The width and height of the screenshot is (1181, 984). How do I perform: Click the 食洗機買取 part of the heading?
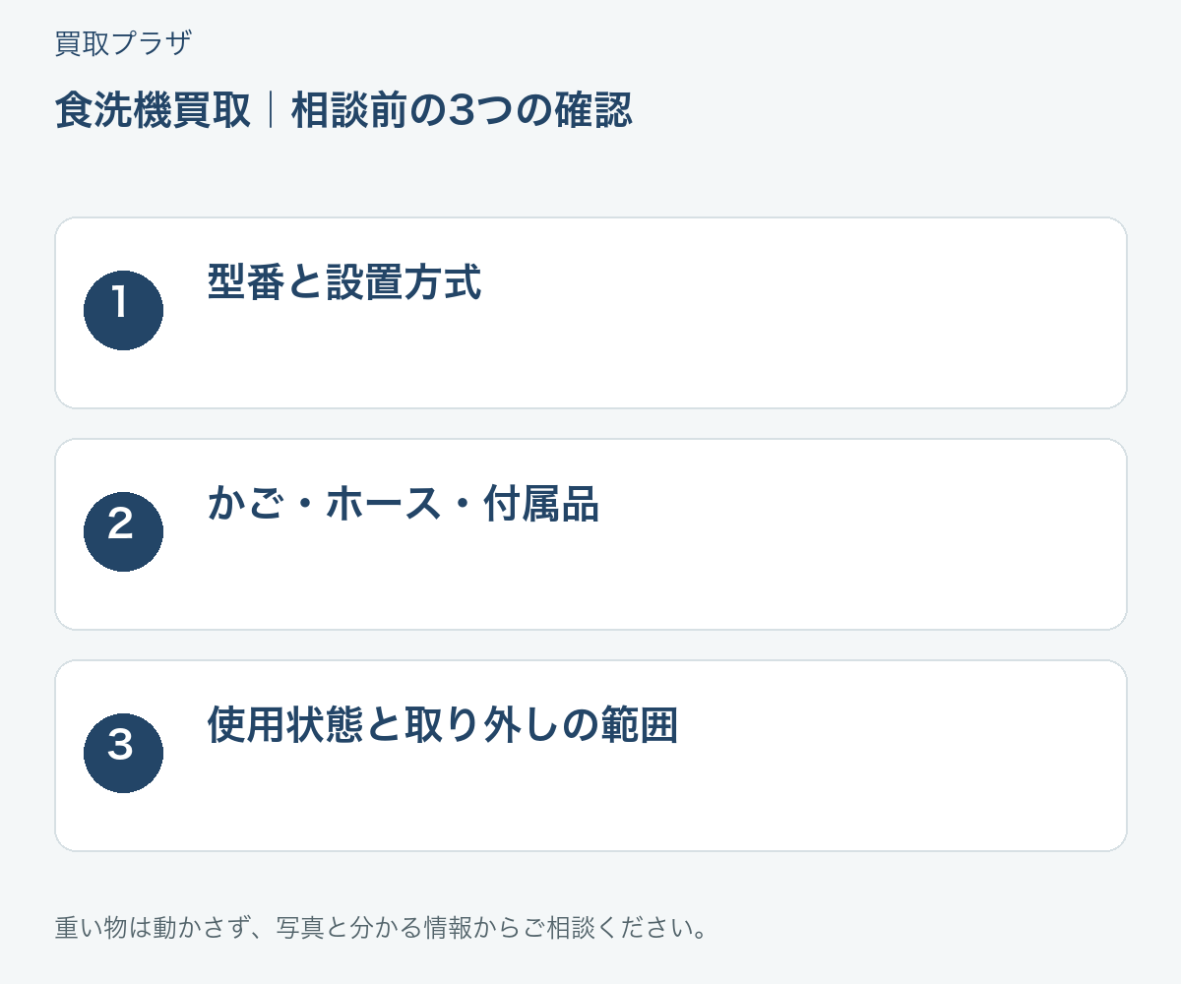click(x=153, y=111)
